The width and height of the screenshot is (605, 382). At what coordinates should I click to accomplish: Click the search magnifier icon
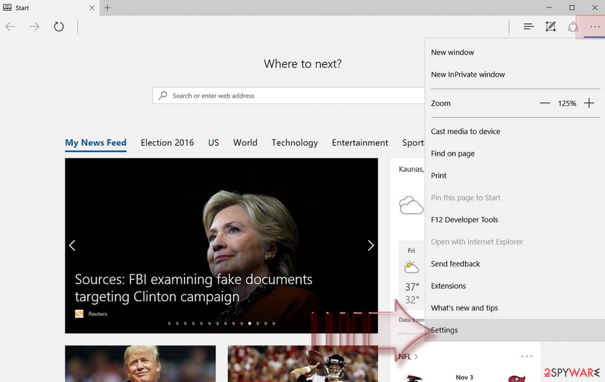click(163, 95)
